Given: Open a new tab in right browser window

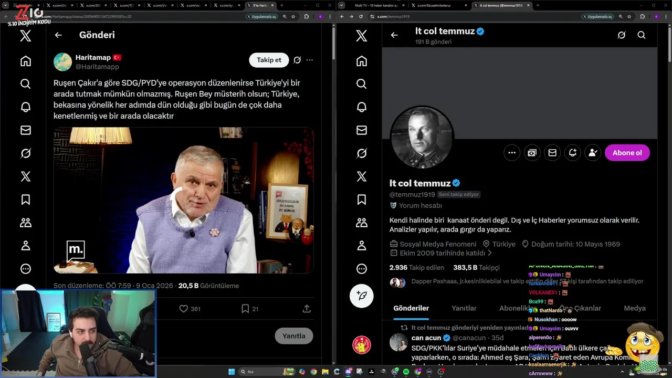Looking at the screenshot, I should pos(537,5).
